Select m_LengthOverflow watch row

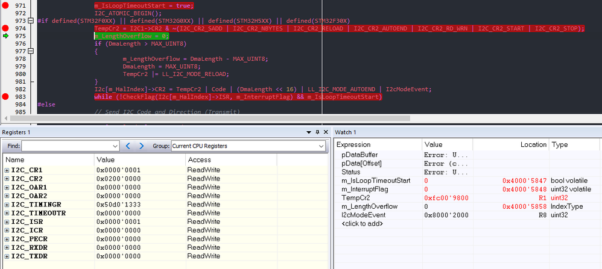pos(466,206)
